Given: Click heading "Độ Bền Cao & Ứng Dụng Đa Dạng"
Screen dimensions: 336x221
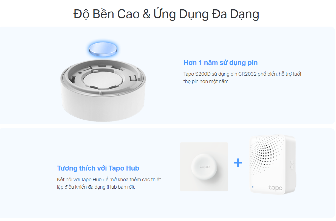Looking at the screenshot, I should (x=166, y=14).
